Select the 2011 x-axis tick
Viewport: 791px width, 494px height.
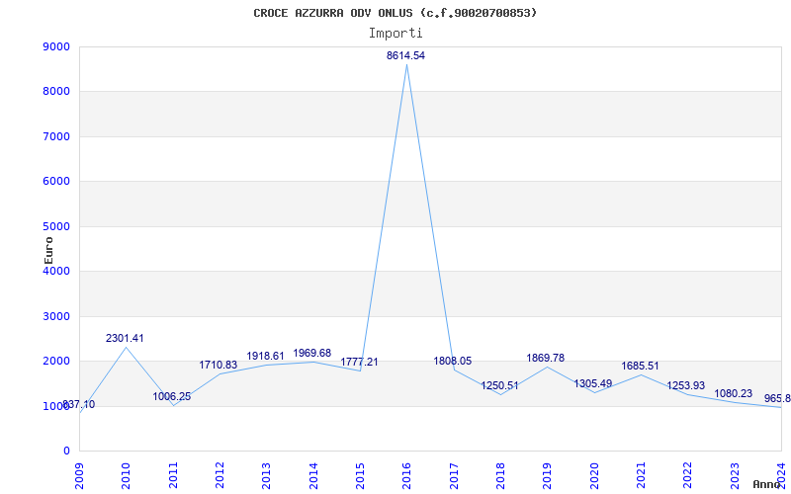173,476
